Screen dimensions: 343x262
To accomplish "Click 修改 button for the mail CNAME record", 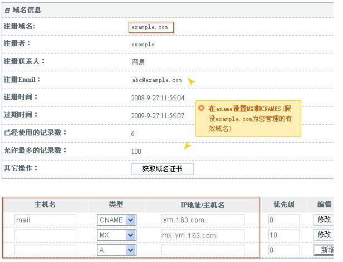I will point(324,220).
